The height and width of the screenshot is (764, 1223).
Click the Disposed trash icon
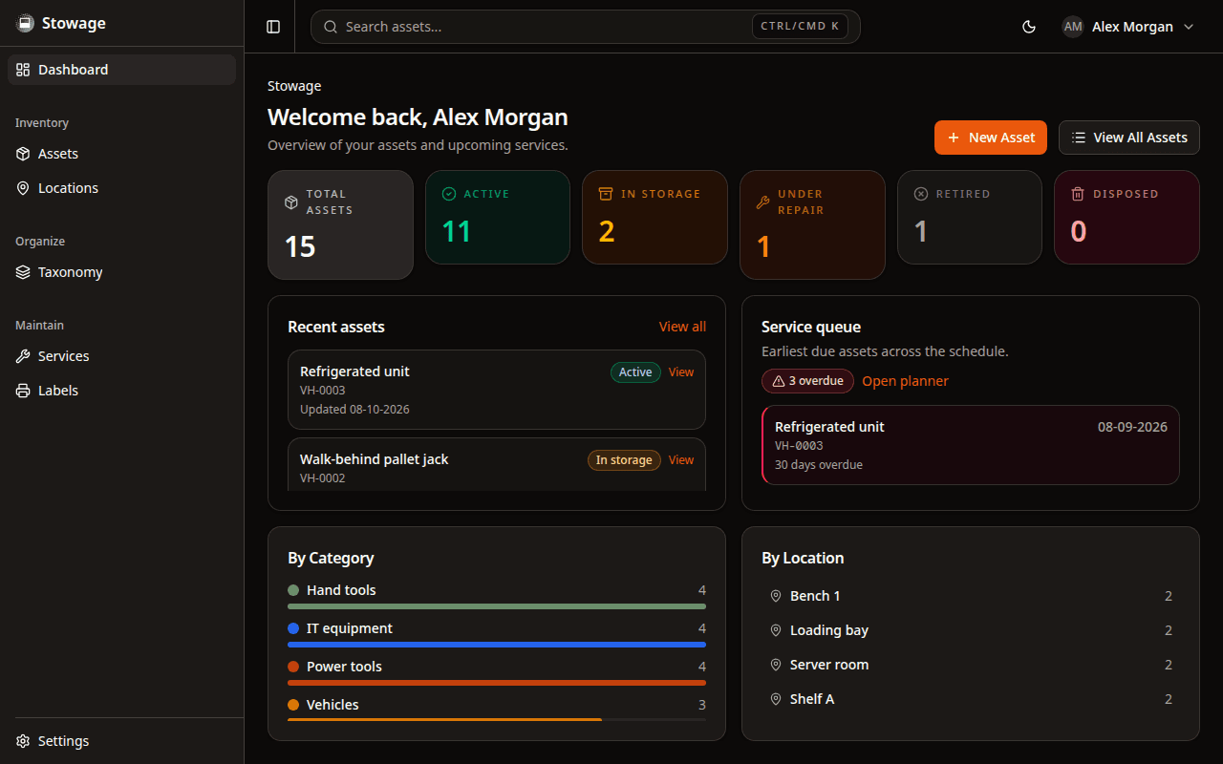[1078, 194]
